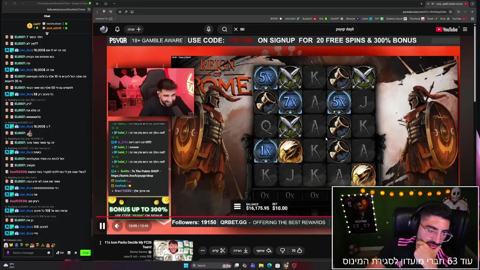Open the 11x Icon Packs video thumbnail
The image size is (480, 270).
click(x=173, y=250)
